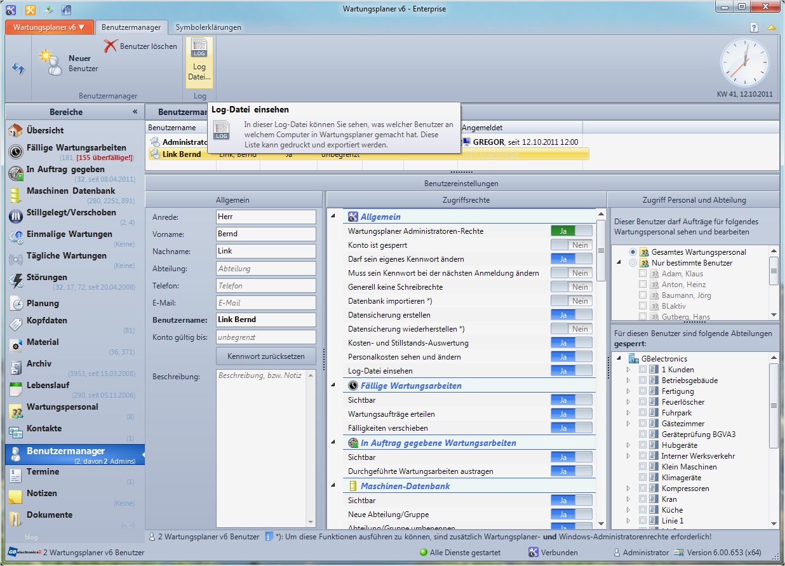Screen dimensions: 785x566
Task: Open the Wartungsplaner v6 application menu
Action: (49, 27)
